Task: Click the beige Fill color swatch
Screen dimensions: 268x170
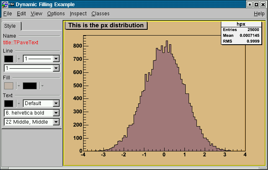Action: point(9,86)
